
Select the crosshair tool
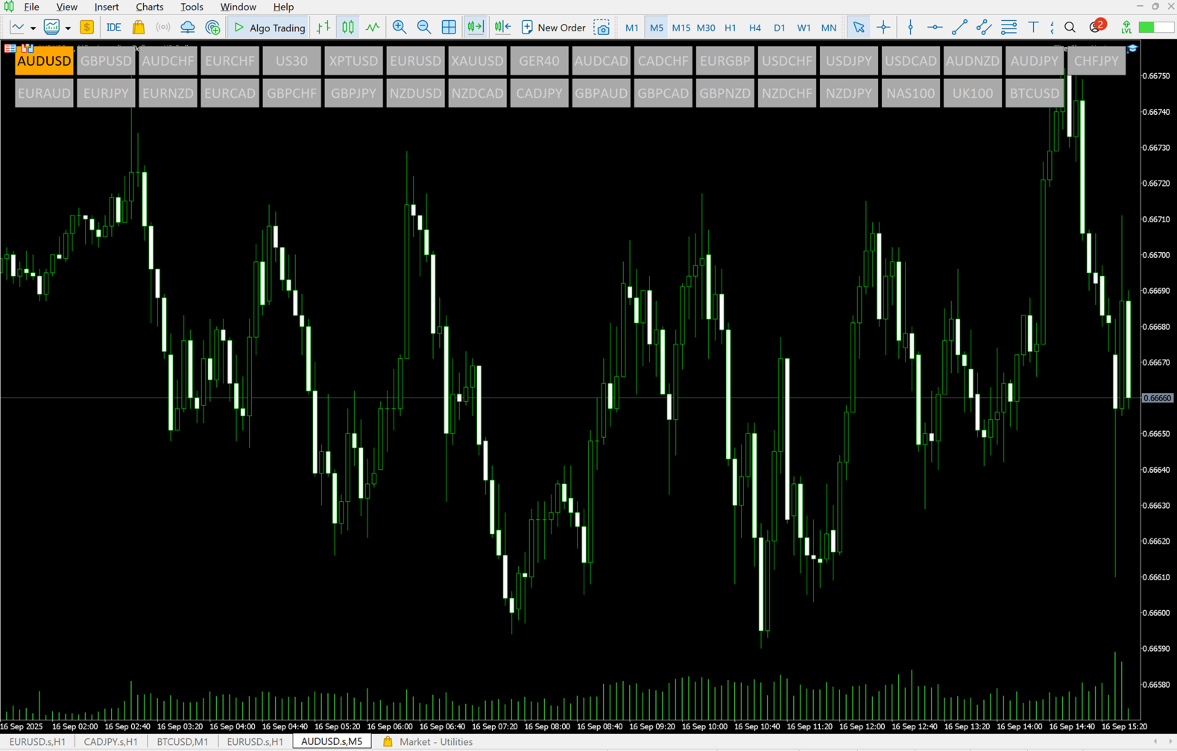883,28
